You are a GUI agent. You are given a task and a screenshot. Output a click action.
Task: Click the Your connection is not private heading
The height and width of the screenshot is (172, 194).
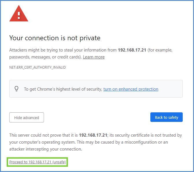(x=55, y=38)
